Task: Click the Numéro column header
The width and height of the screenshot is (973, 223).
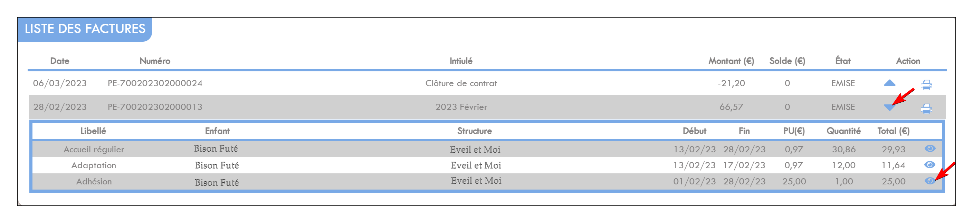Action: pos(155,61)
